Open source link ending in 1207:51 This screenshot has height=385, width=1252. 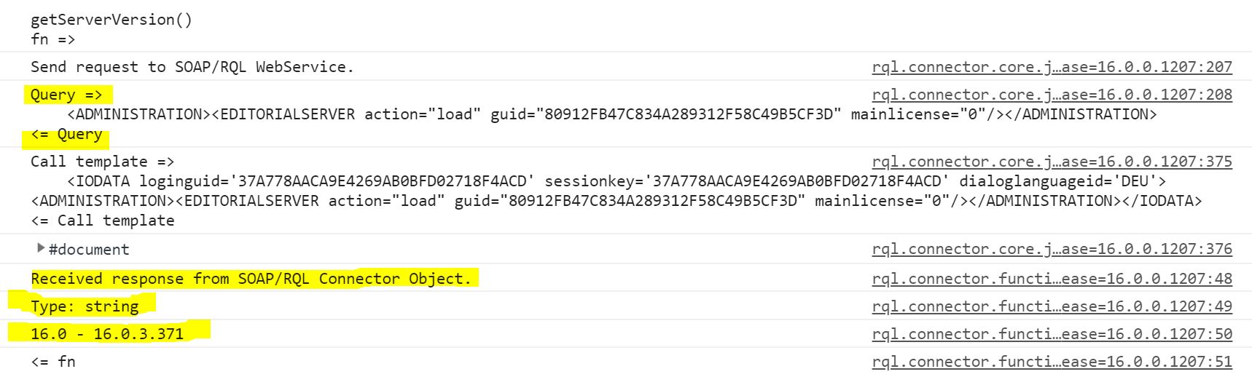[1052, 362]
